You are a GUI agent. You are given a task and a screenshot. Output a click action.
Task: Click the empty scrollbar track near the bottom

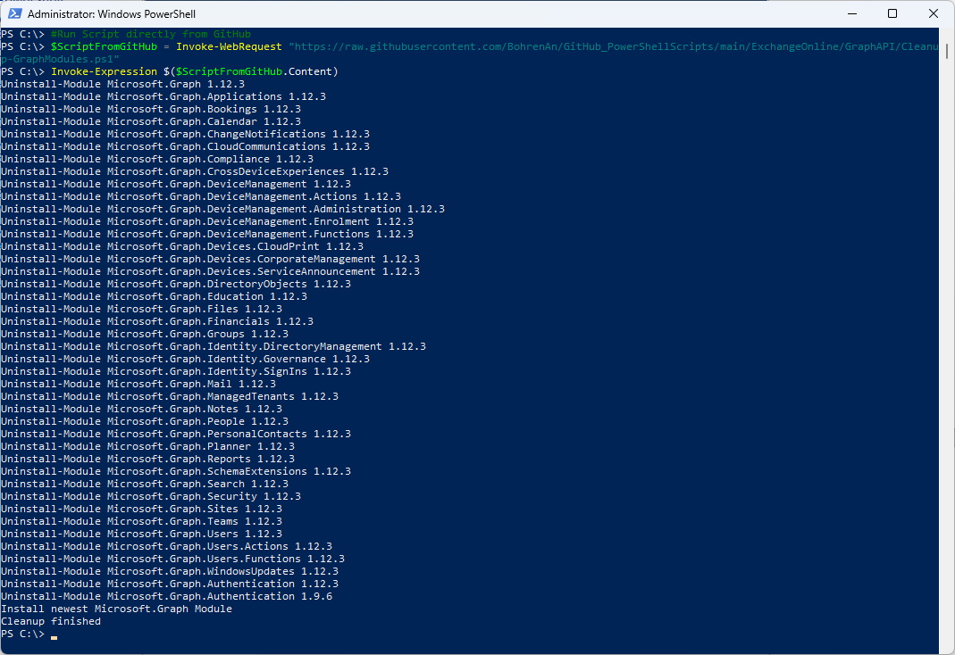click(946, 580)
